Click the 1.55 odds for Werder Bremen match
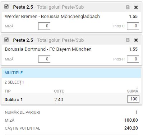Viewport: 143px width, 135px height. 133,17
